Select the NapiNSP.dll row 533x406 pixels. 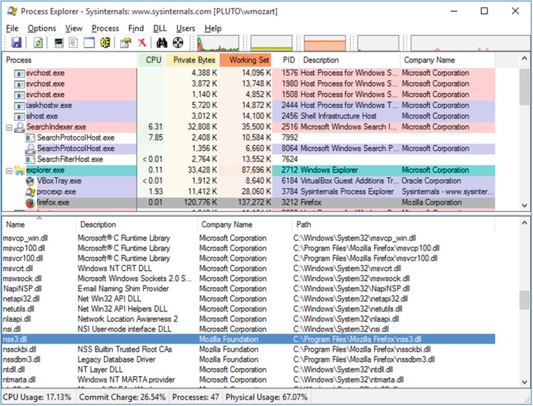(x=249, y=289)
